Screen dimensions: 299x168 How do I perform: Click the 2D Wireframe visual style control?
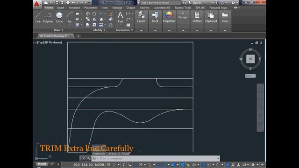53,42
